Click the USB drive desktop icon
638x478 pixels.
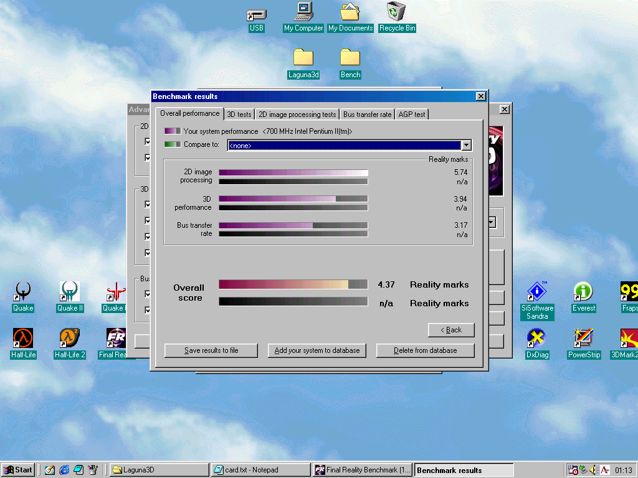click(x=256, y=14)
